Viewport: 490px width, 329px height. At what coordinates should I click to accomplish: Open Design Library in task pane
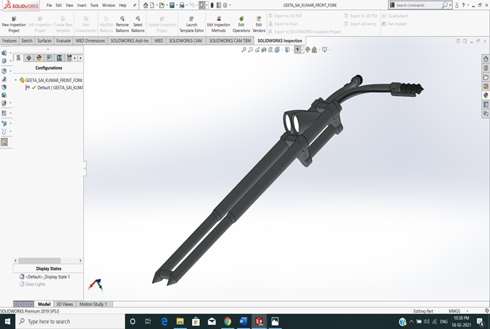click(486, 68)
